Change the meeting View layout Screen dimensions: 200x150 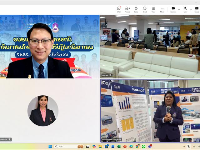[153, 10]
